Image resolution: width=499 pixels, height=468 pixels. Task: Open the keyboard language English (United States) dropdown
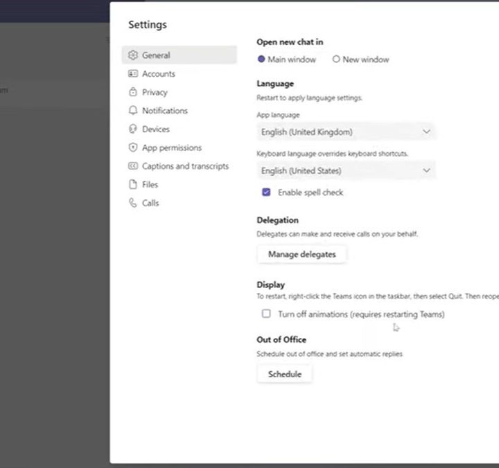pos(346,170)
